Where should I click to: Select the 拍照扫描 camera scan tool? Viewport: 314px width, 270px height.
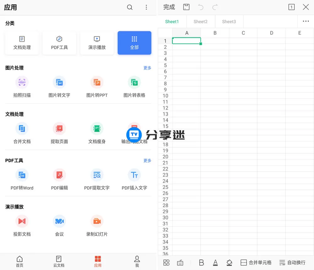tap(22, 87)
